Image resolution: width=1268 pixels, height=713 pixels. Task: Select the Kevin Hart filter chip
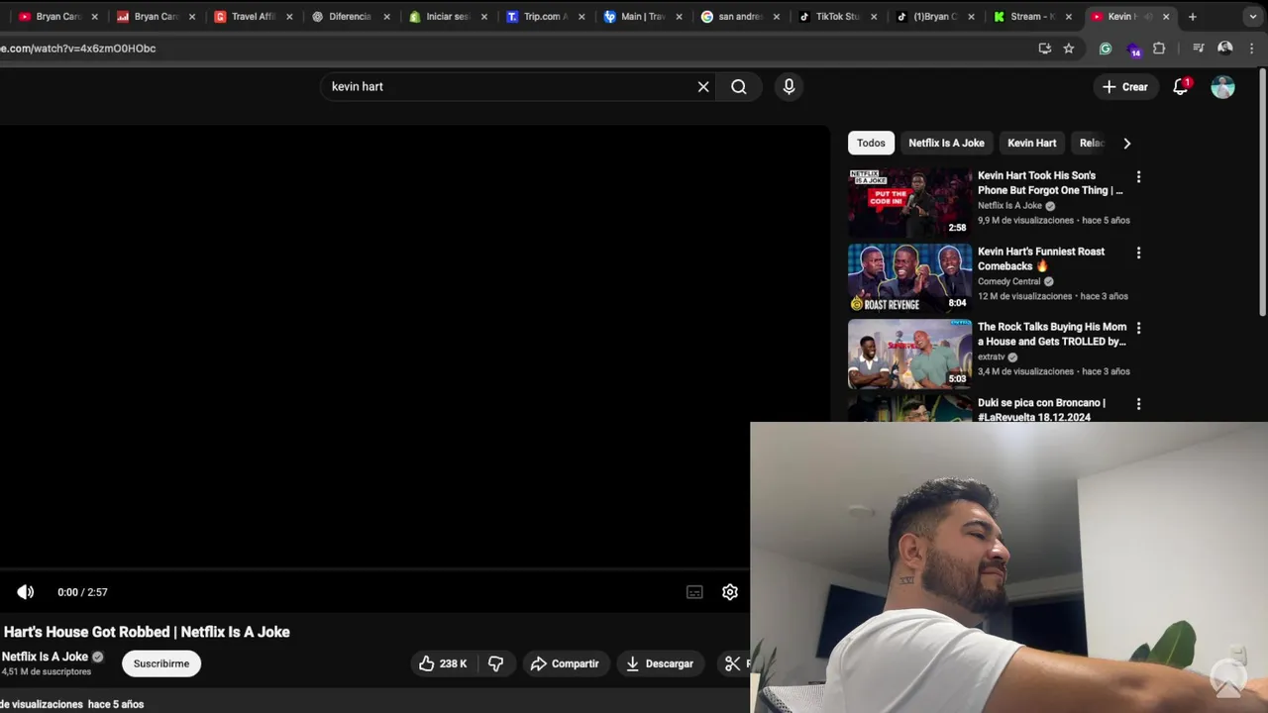[x=1031, y=143]
